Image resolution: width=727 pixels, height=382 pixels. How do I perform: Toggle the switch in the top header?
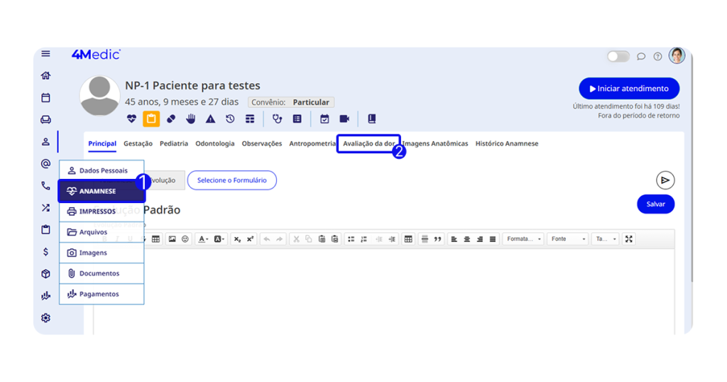[x=618, y=56]
